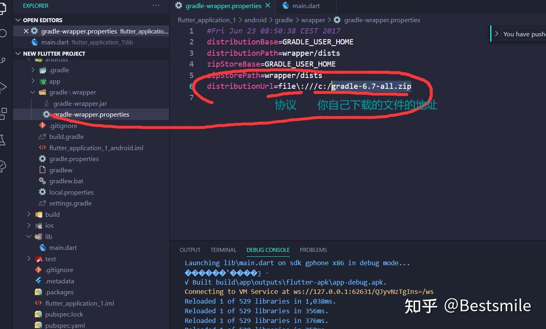The height and width of the screenshot is (329, 546).
Task: Select the android item in the breadcrumb path
Action: click(x=255, y=20)
